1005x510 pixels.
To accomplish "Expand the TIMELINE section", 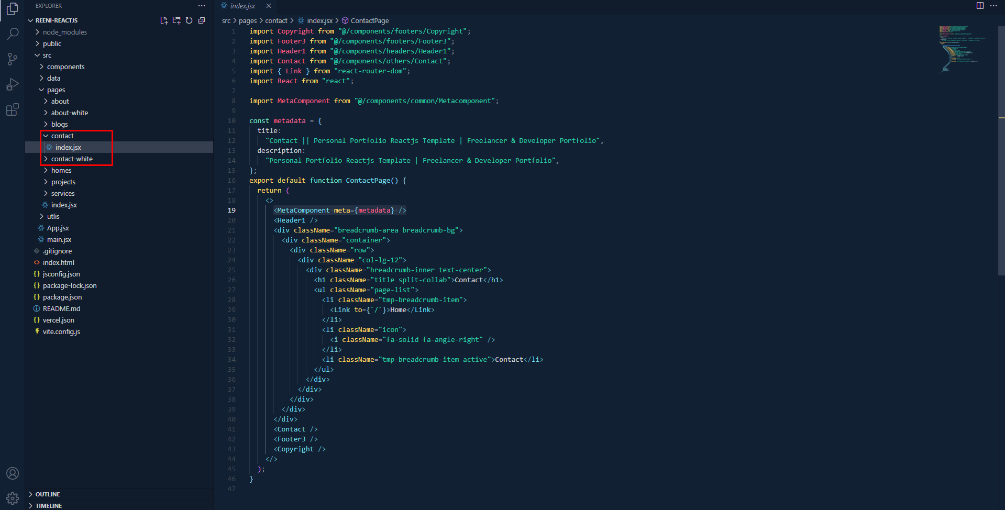I will (x=49, y=506).
